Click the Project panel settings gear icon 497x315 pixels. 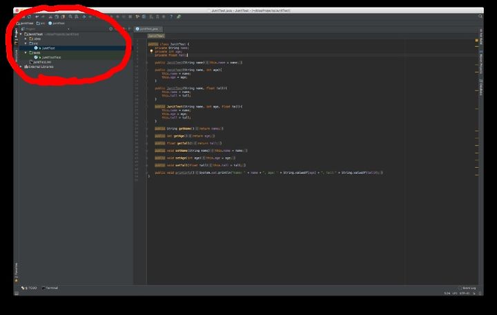110,29
